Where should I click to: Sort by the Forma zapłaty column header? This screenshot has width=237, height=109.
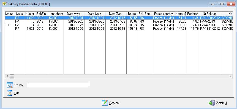[x=164, y=13]
